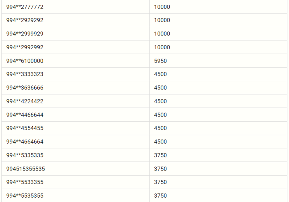Click the 3750 price next to 994515355535

pos(160,169)
